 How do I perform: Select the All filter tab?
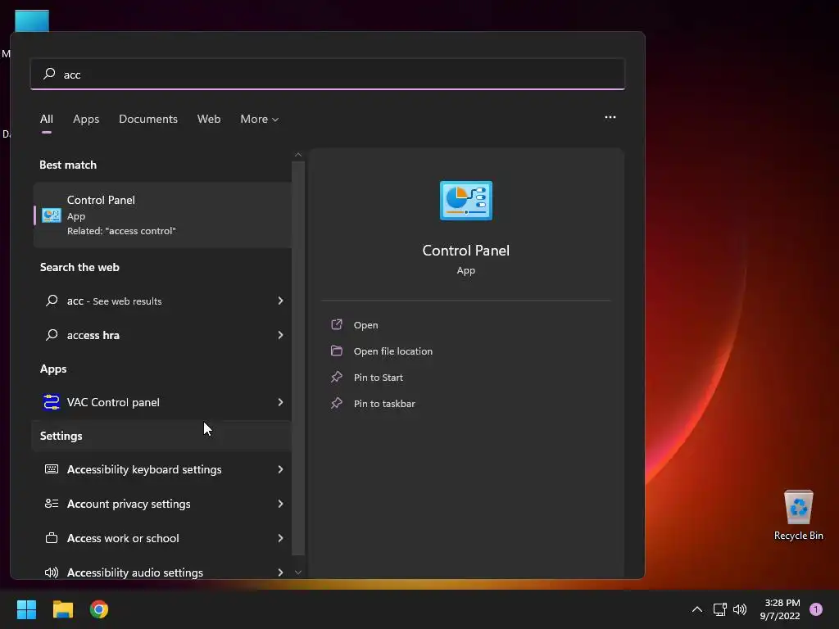[x=47, y=119]
